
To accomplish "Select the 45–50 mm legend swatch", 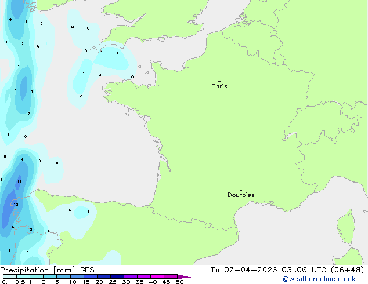I will click(x=171, y=276).
